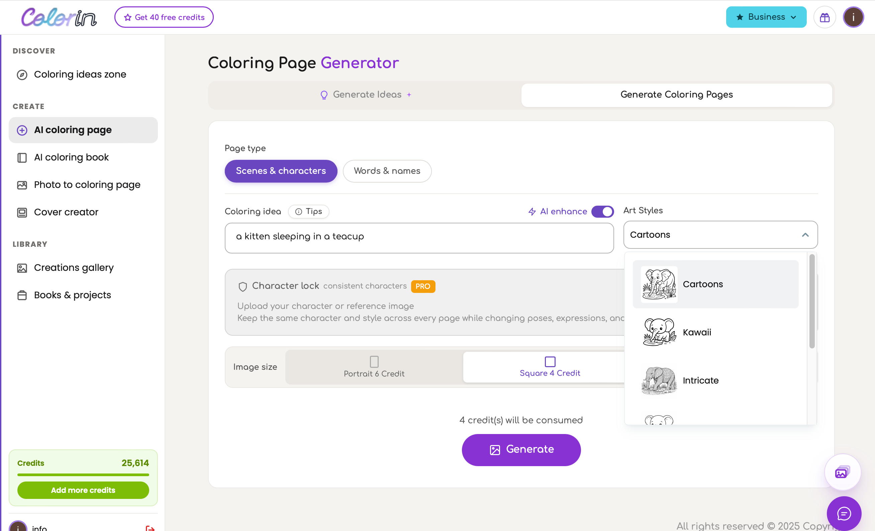Open Books & projects in sidebar
The width and height of the screenshot is (875, 531).
coord(83,295)
